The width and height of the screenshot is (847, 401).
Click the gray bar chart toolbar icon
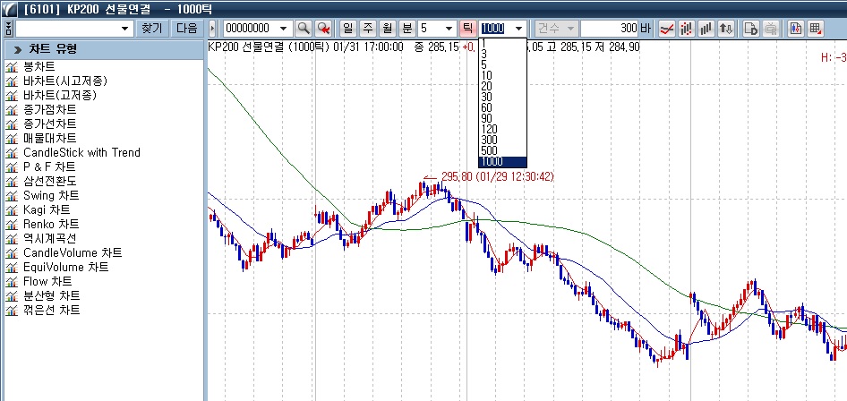coord(707,29)
